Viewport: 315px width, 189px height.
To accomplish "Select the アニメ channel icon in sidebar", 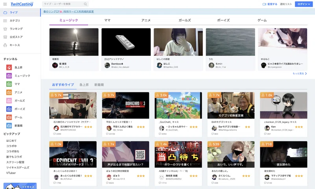I will 9,92.
